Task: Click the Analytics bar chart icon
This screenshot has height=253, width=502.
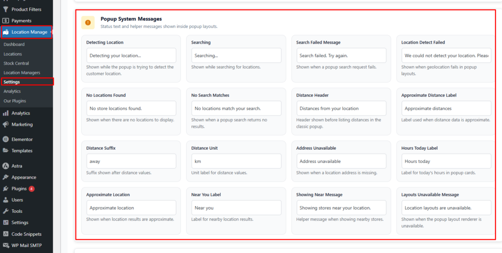Action: (6, 113)
